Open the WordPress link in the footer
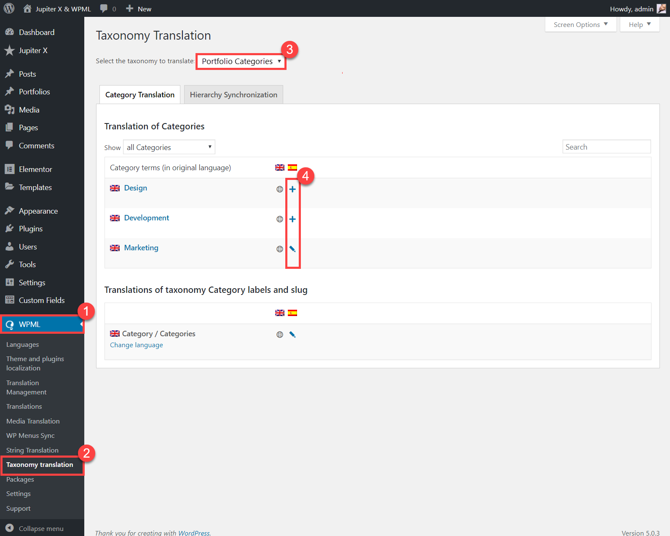 point(194,533)
